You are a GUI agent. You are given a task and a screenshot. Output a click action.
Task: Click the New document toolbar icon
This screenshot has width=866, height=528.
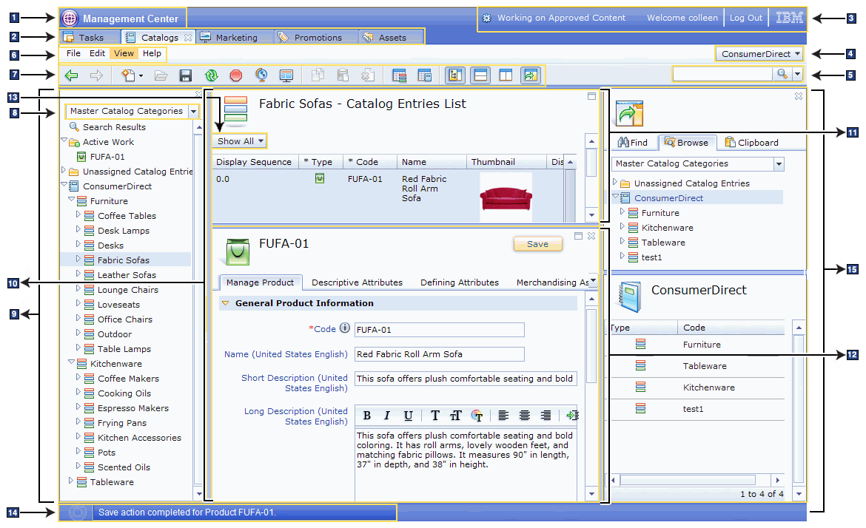(129, 75)
